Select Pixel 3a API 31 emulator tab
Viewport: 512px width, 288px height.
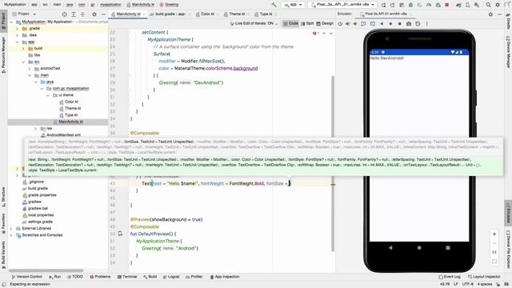(x=386, y=14)
